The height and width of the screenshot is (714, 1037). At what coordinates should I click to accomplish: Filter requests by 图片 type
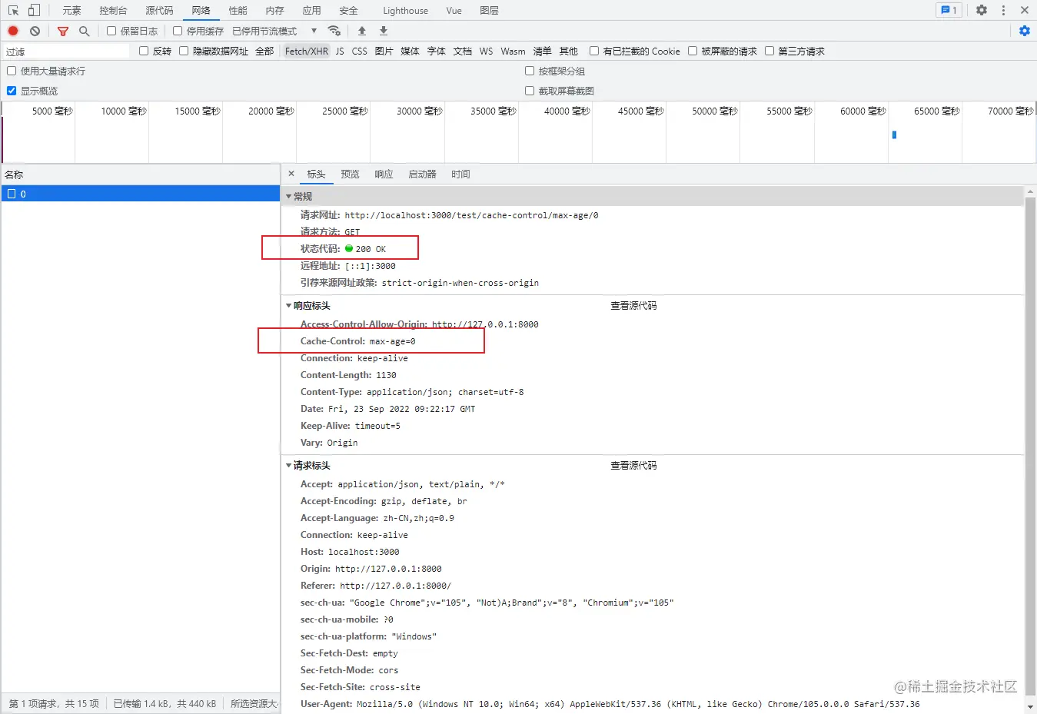(x=384, y=51)
